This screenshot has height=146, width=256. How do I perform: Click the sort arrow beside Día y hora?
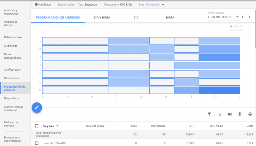(57, 126)
